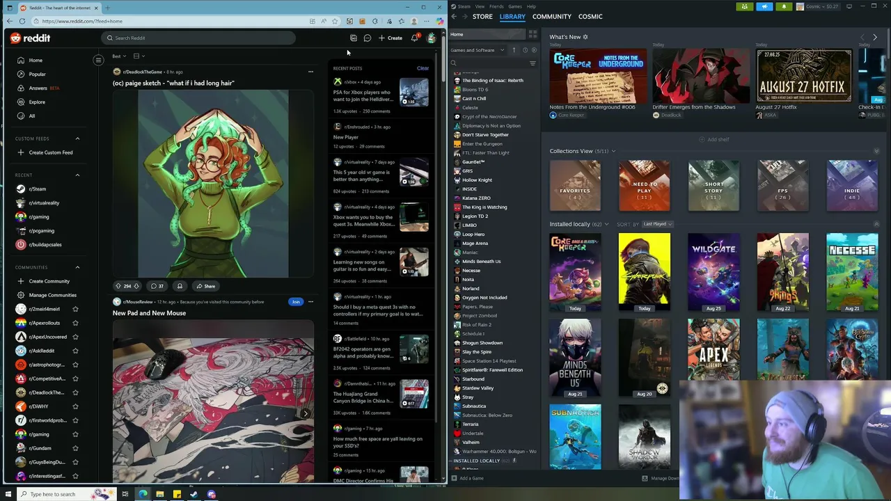This screenshot has height=501, width=891.
Task: Favorite r/CompetitiveApex with star
Action: click(75, 379)
